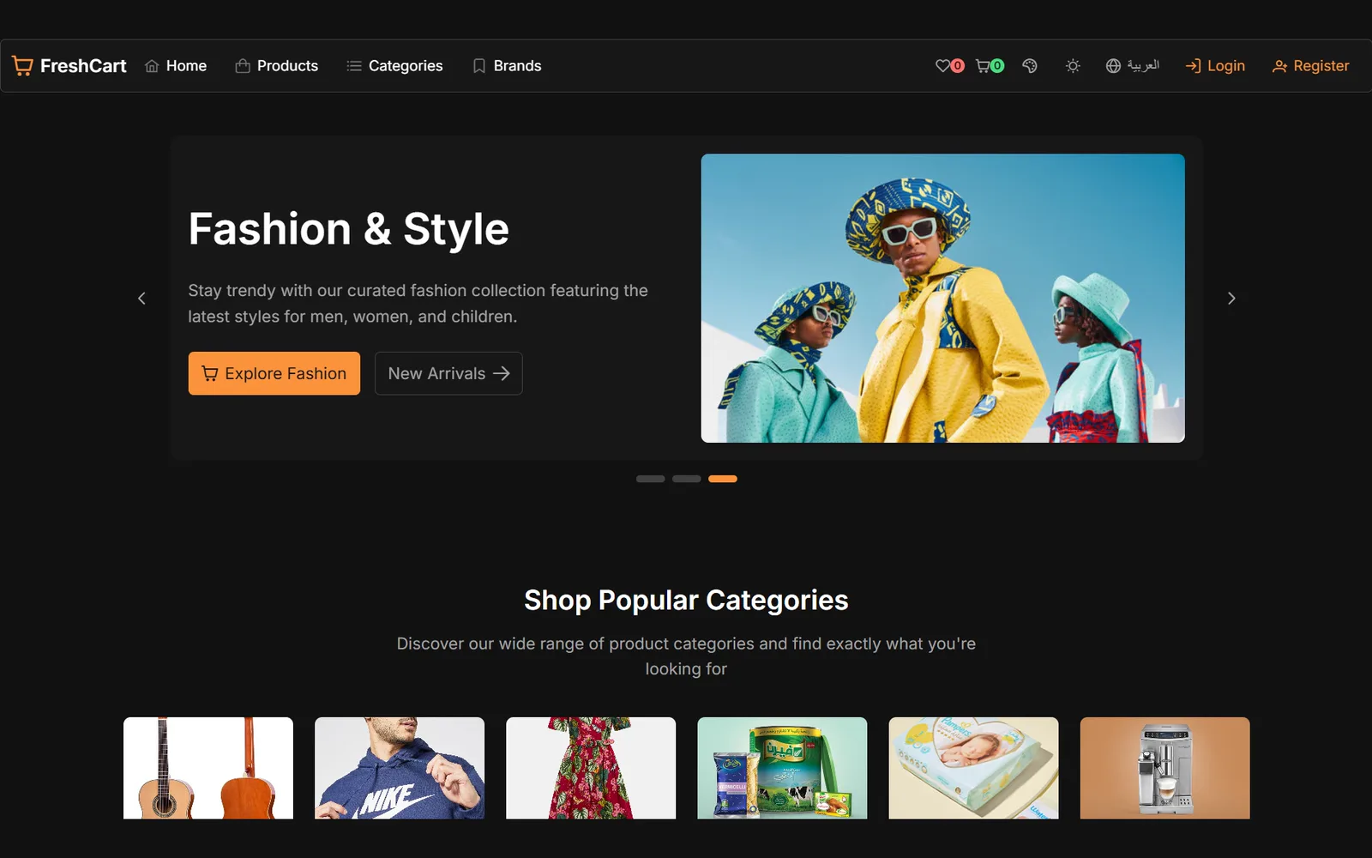The height and width of the screenshot is (858, 1372).
Task: Open the wishlist heart icon
Action: (x=943, y=66)
